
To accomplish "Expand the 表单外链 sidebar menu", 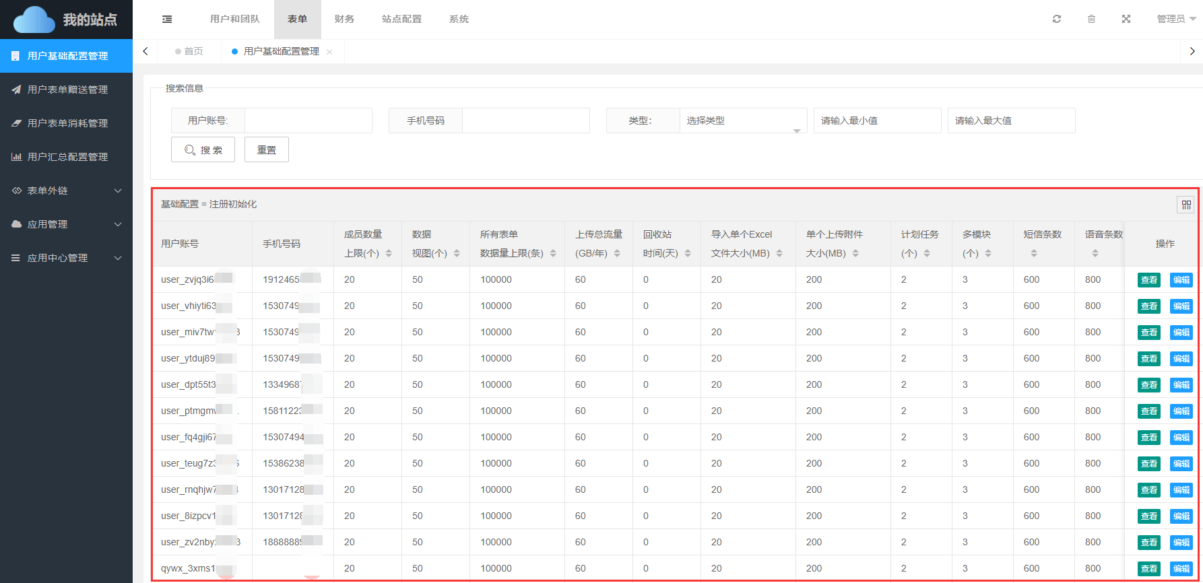I will (66, 191).
